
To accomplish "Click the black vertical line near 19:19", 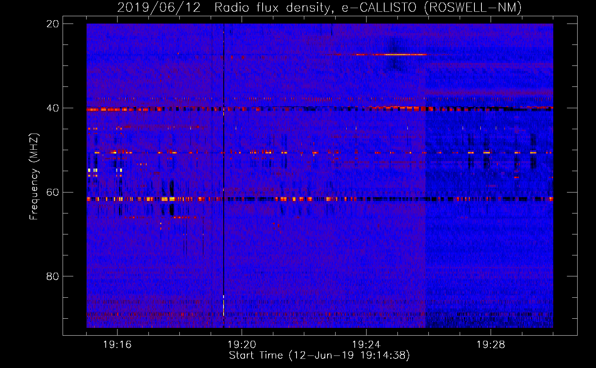I will point(224,176).
